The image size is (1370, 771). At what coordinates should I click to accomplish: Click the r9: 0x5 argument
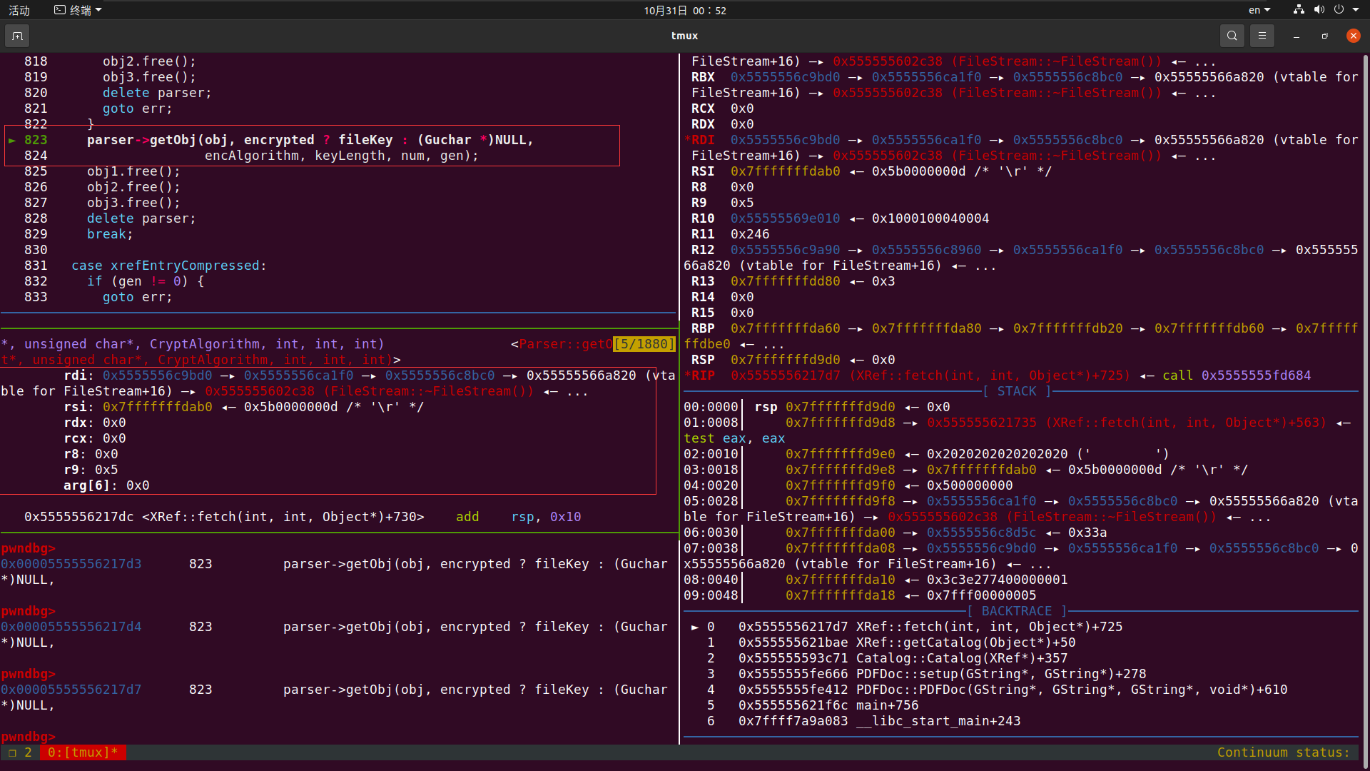point(91,470)
